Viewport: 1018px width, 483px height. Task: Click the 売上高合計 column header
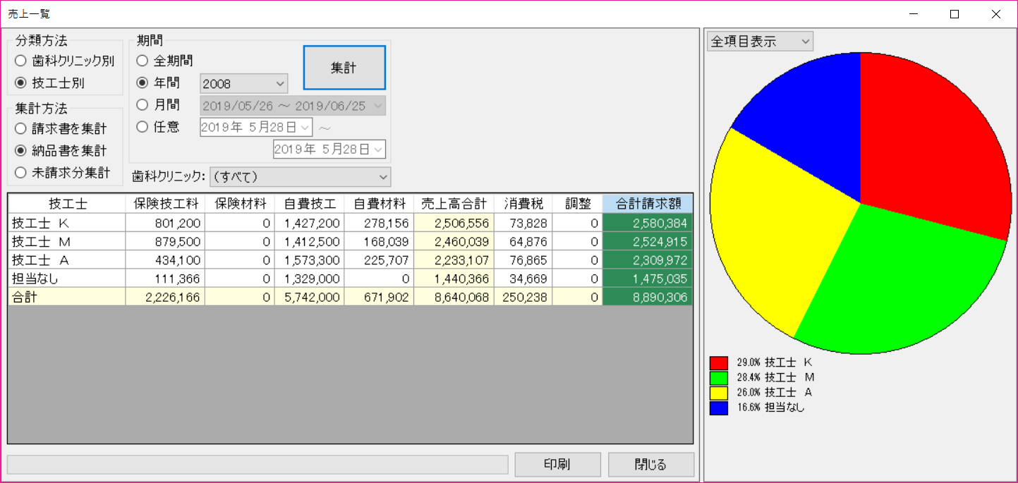pyautogui.click(x=454, y=204)
